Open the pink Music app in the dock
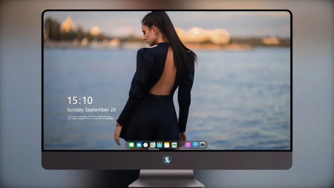Image resolution: width=334 pixels, height=188 pixels. [187, 145]
